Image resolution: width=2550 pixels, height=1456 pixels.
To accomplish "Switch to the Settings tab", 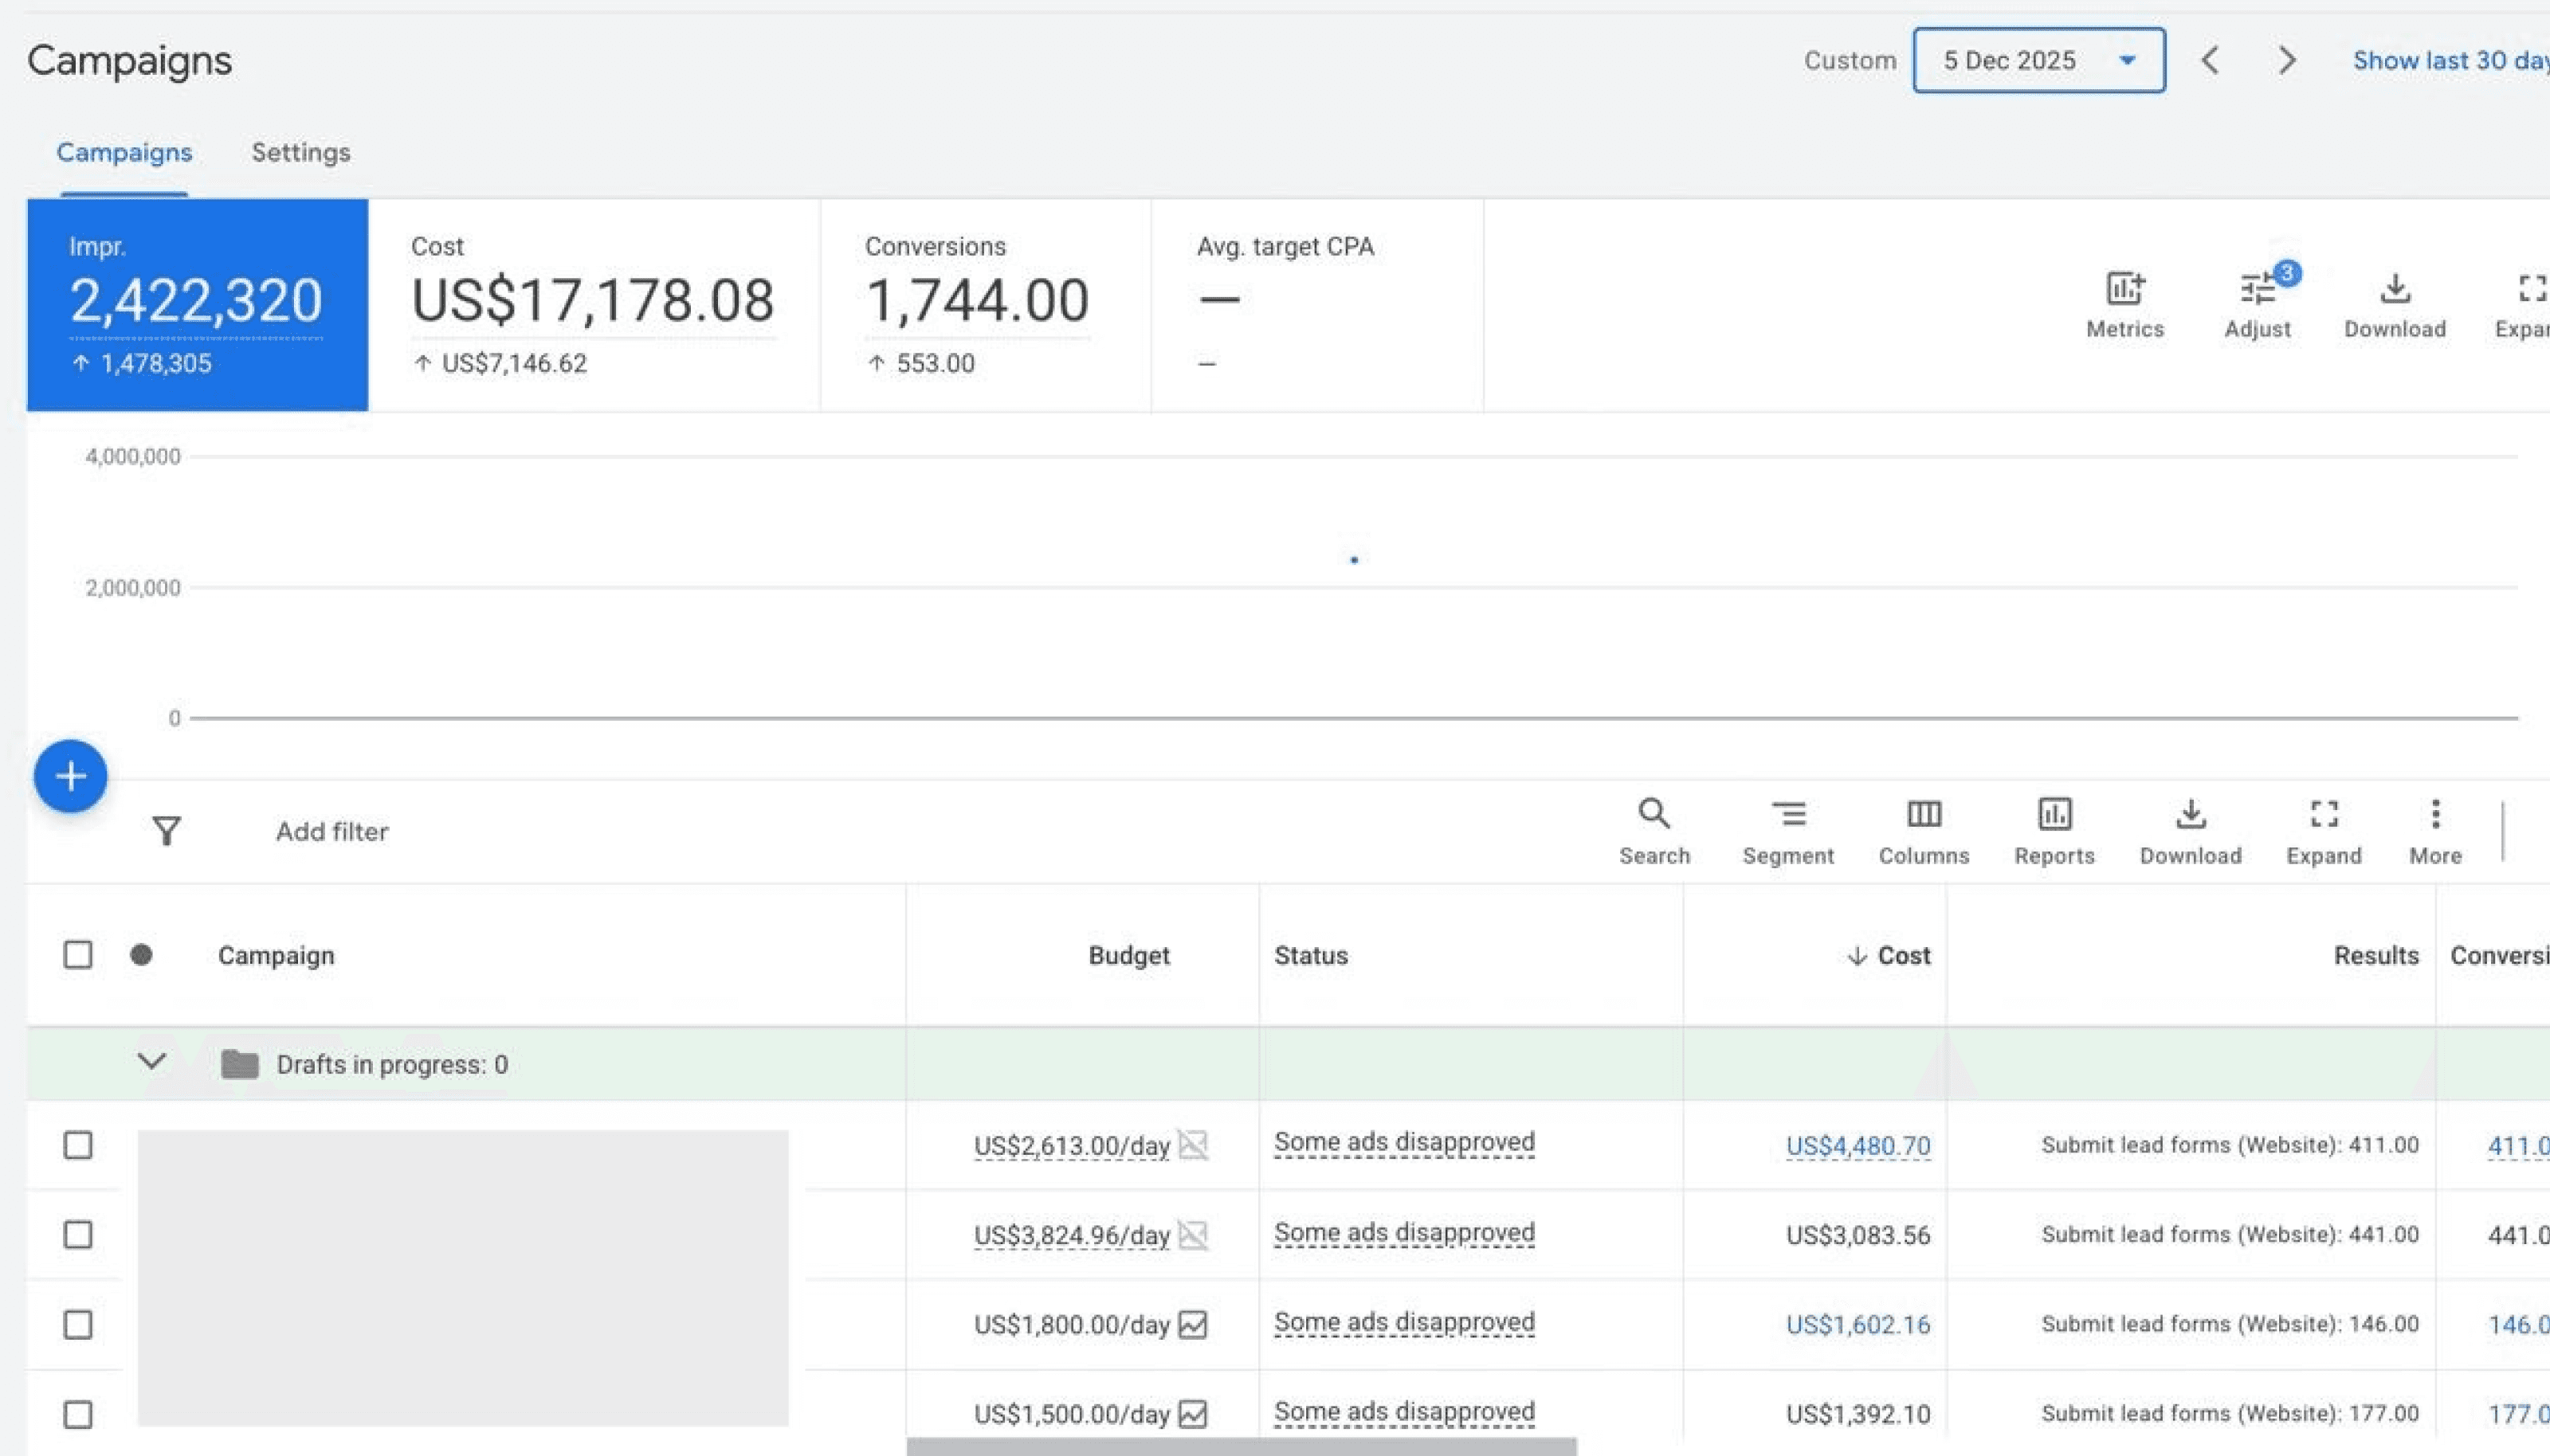I will pos(300,152).
